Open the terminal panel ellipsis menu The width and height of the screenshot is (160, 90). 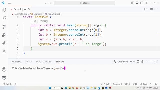tap(147, 62)
